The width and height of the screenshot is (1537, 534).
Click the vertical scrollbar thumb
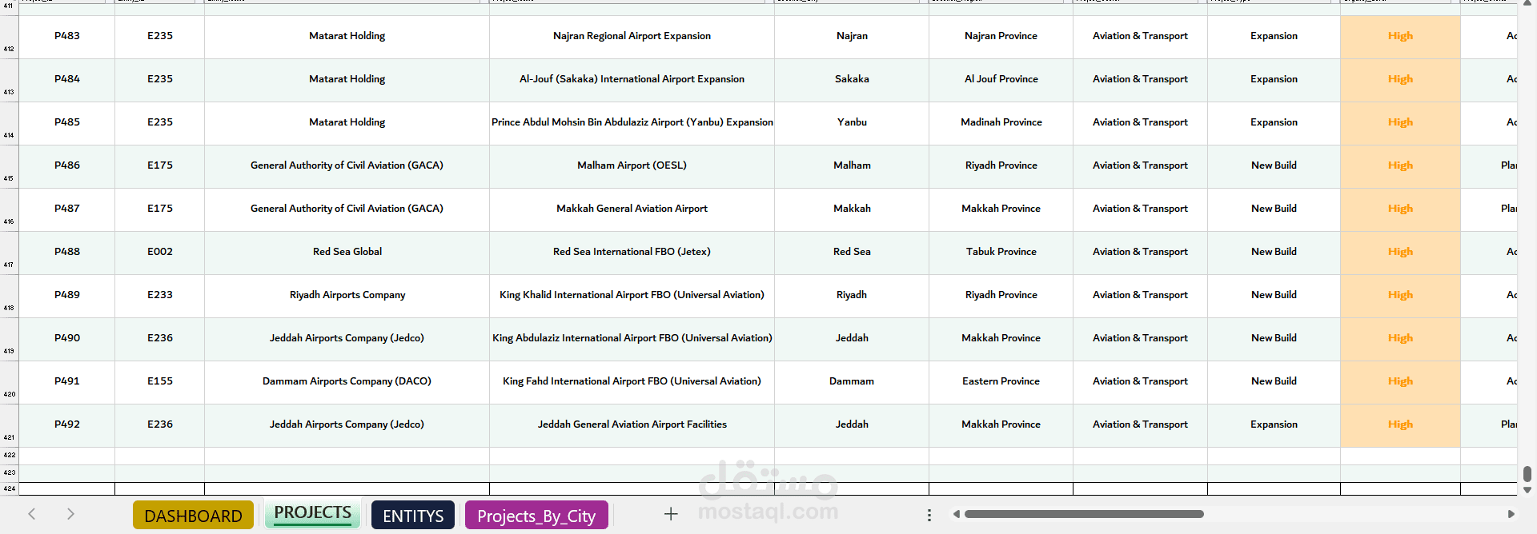point(1527,474)
